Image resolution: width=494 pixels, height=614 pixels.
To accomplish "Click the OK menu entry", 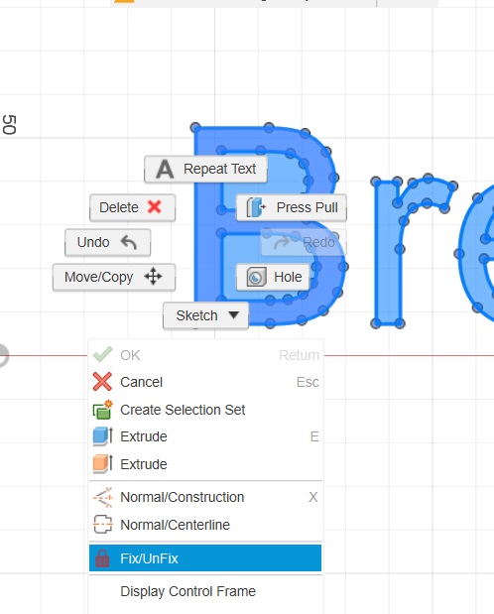I will point(205,355).
